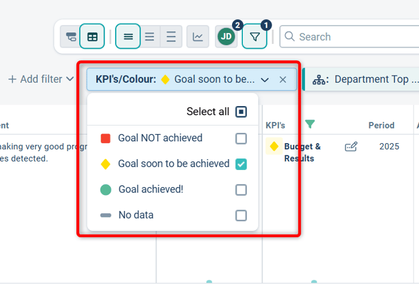Image resolution: width=419 pixels, height=284 pixels.
Task: Uncheck the Goal soon to be achieved checkbox
Action: 241,164
